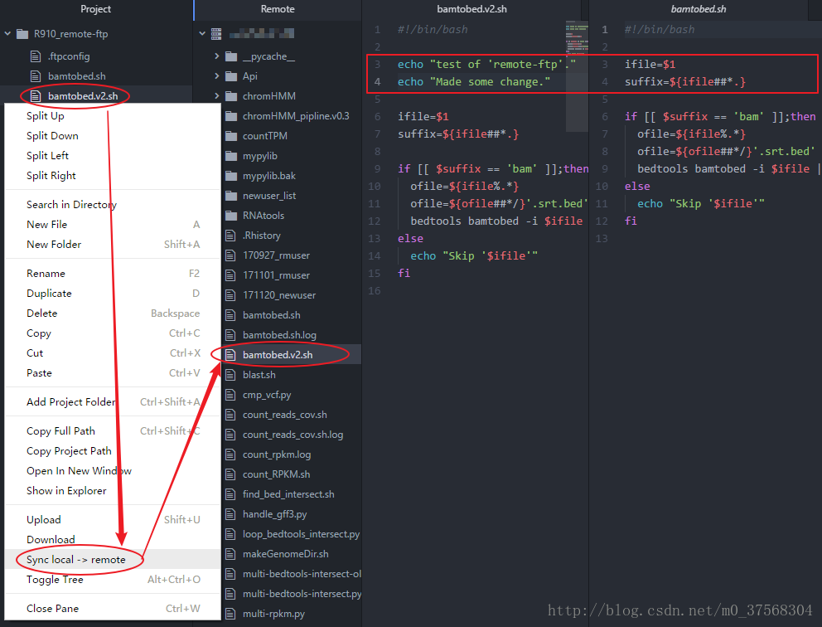The image size is (822, 627).
Task: Choose Sync local -> remote
Action: (x=113, y=559)
